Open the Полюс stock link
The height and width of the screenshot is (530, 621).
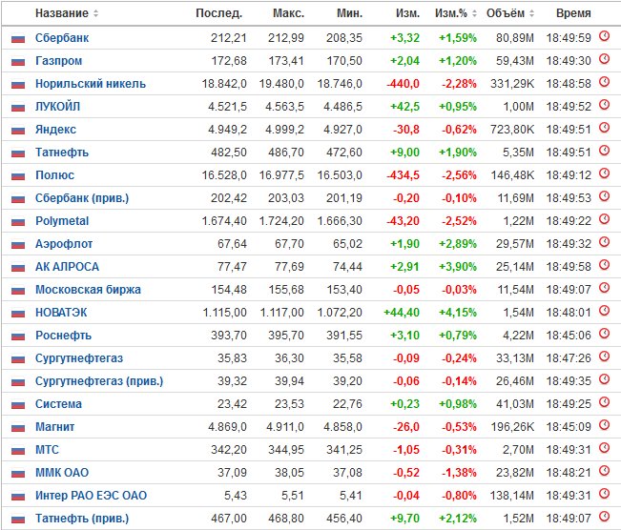coord(54,175)
